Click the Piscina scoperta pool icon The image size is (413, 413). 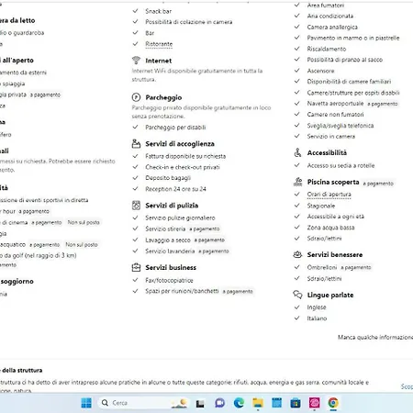[297, 182]
